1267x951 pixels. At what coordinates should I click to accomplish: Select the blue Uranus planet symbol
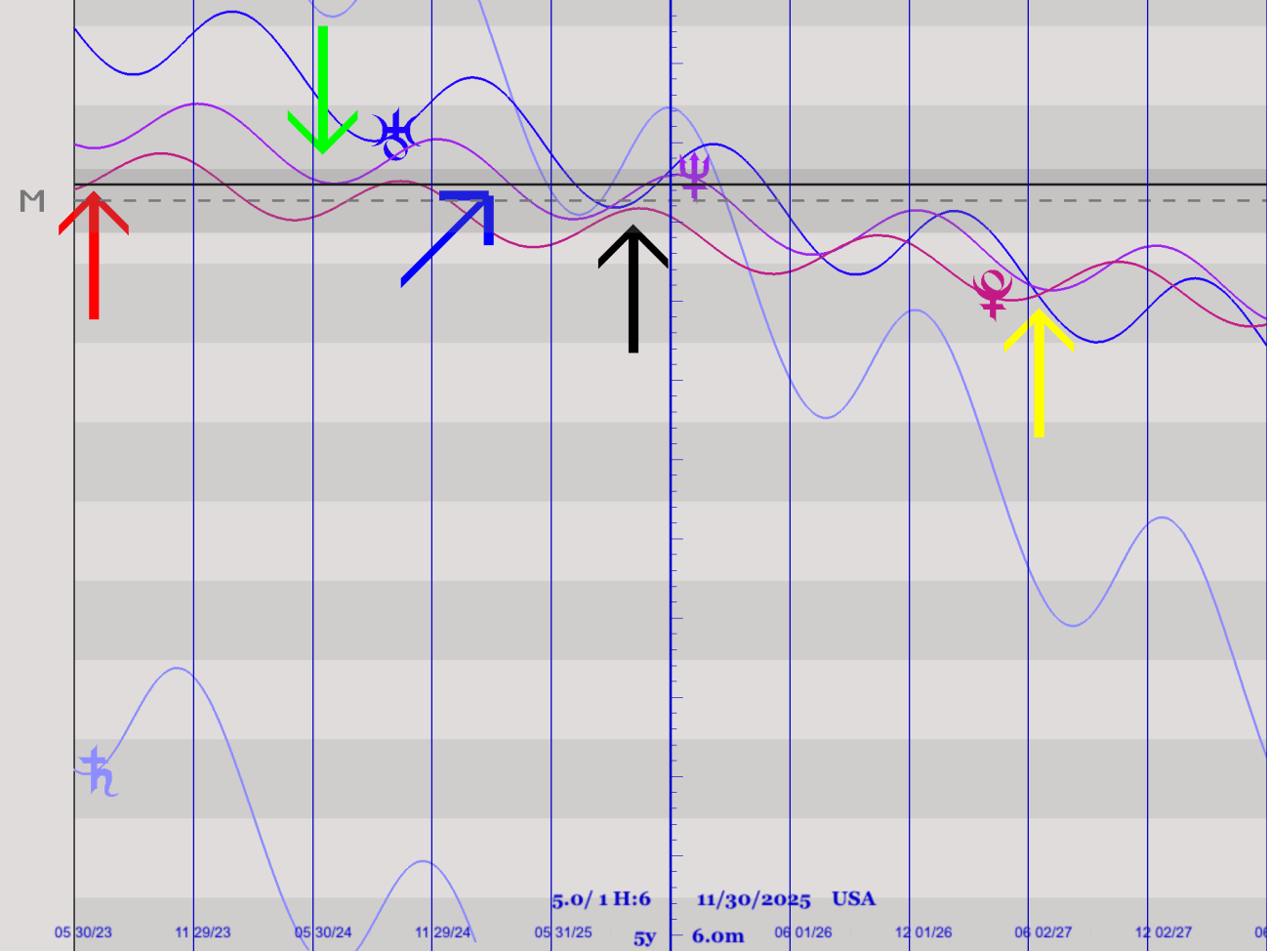coord(396,136)
